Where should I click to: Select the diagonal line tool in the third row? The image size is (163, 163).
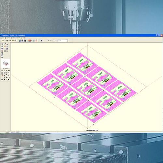(x=5, y=49)
